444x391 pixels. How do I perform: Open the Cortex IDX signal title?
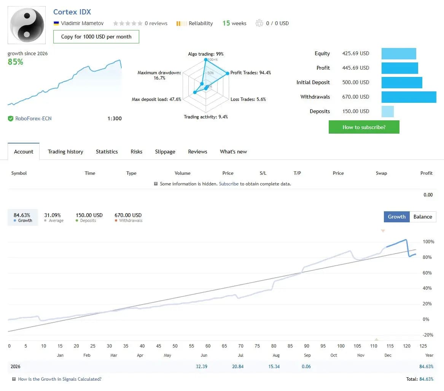click(72, 12)
